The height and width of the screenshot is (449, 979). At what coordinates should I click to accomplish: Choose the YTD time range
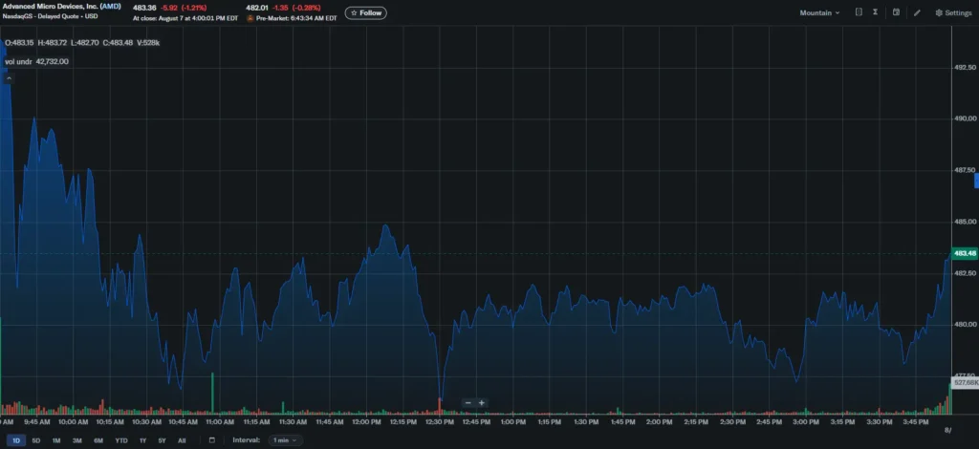click(121, 440)
